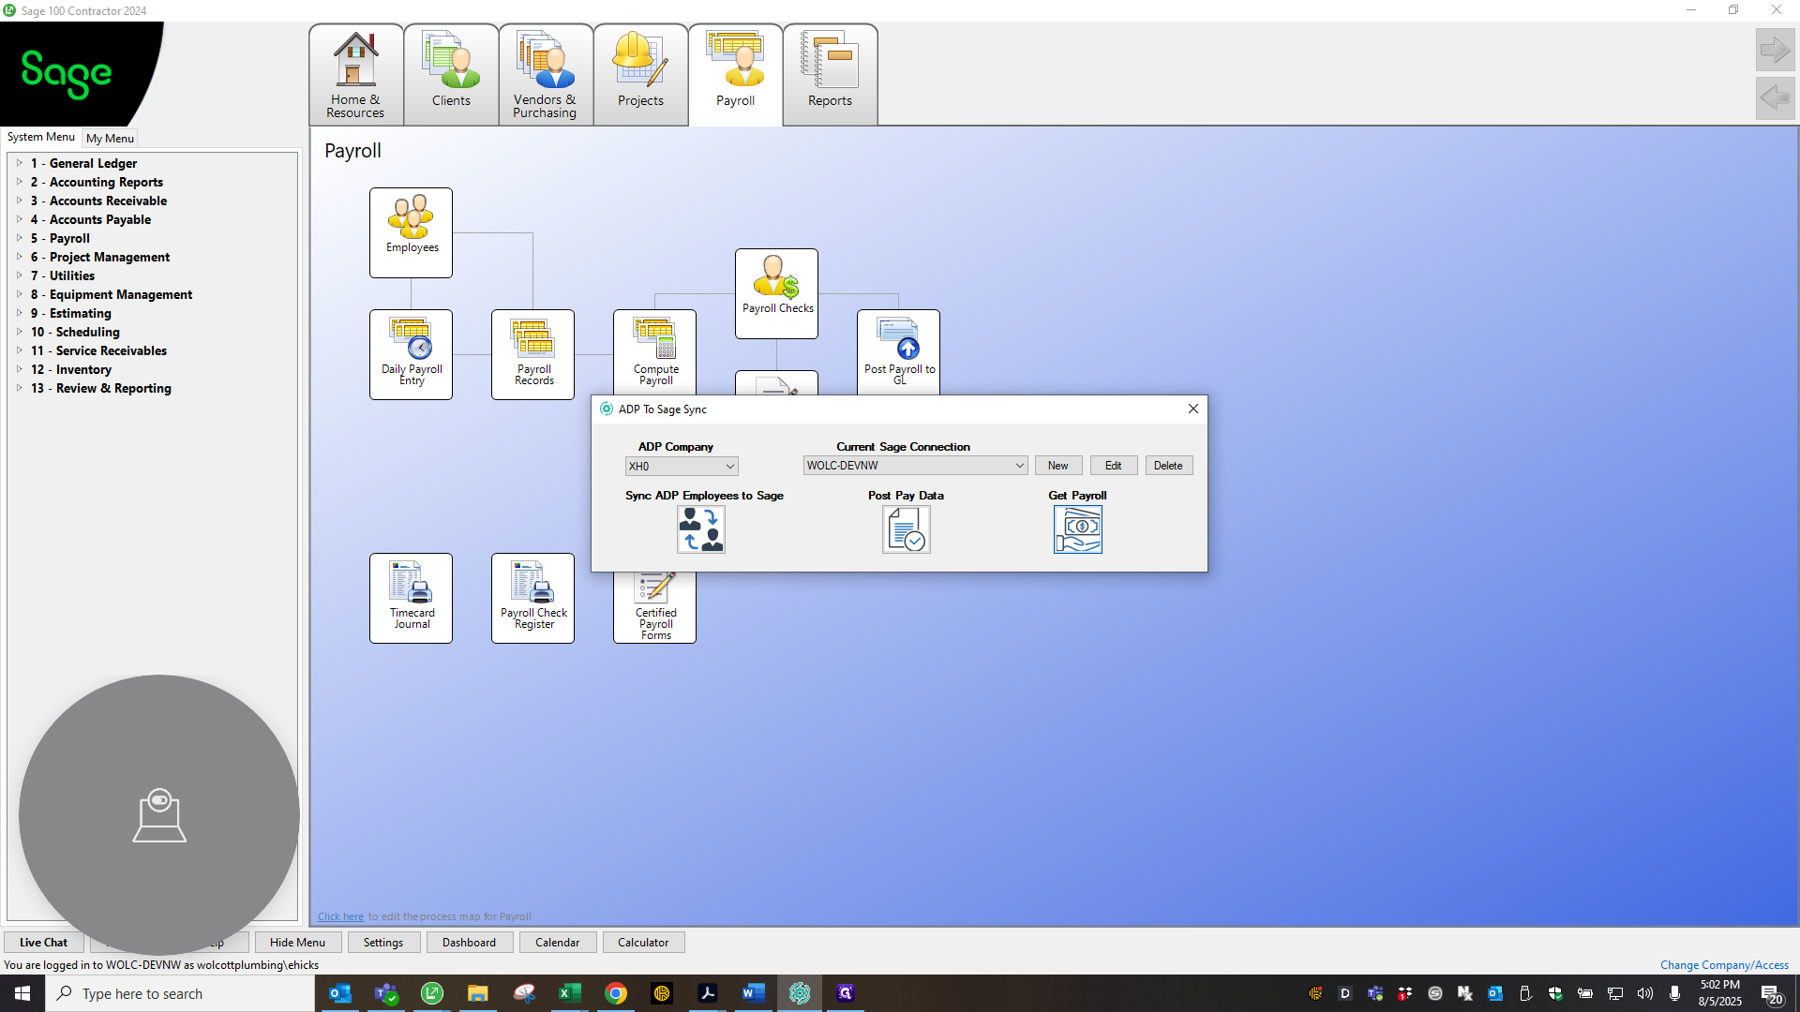This screenshot has height=1012, width=1800.
Task: Click the Live Chat button
Action: click(43, 943)
